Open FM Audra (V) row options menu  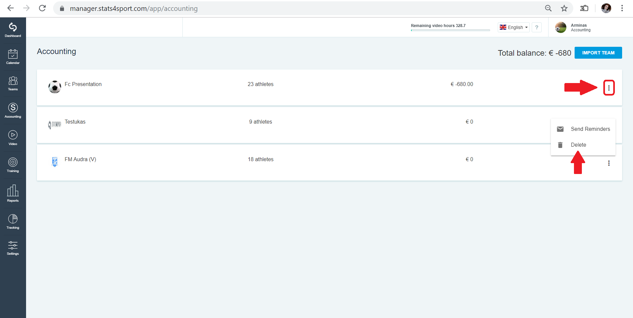tap(609, 163)
